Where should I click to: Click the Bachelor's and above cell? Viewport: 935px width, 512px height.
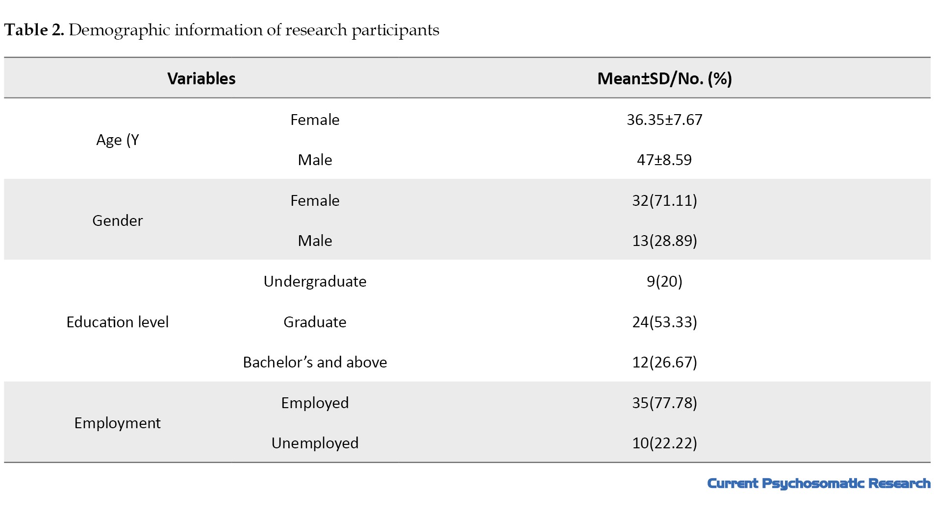(315, 362)
